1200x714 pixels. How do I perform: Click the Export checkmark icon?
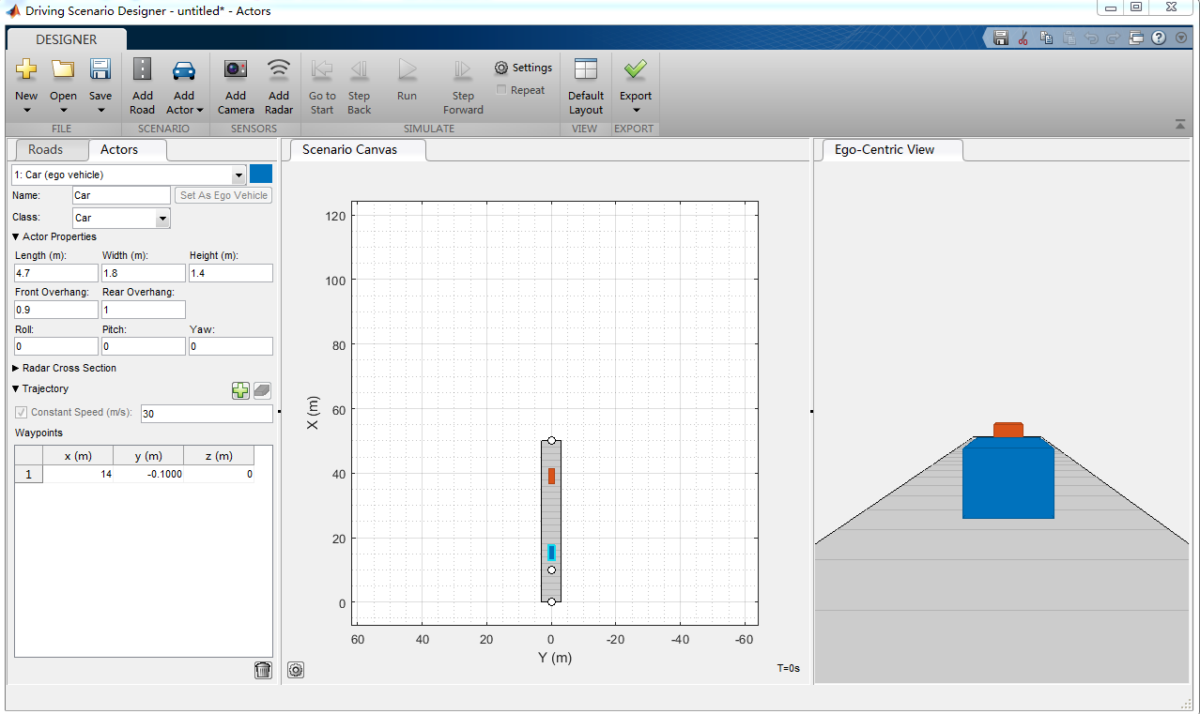point(636,69)
